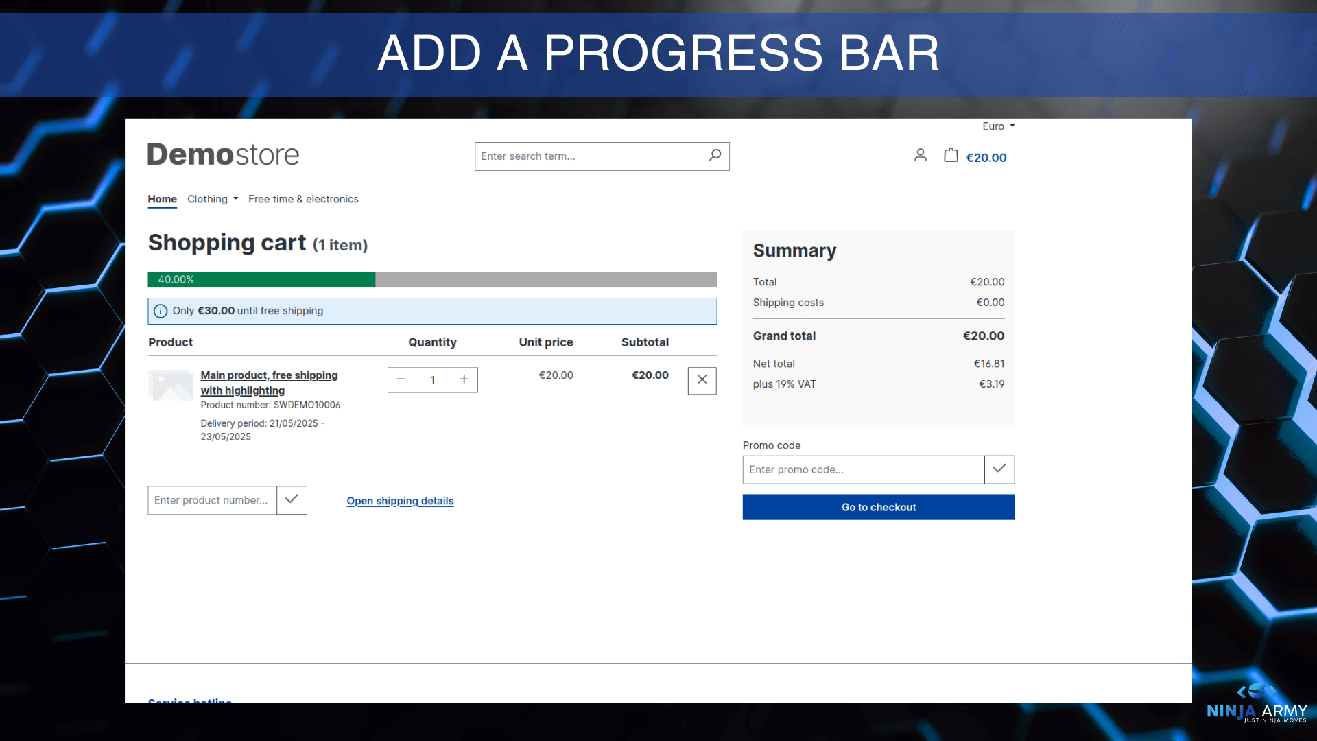Remove the product with the X button

[x=702, y=380]
